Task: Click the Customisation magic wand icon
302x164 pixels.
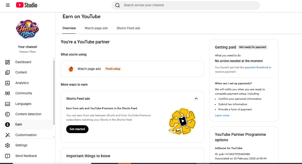Action: 8,135
